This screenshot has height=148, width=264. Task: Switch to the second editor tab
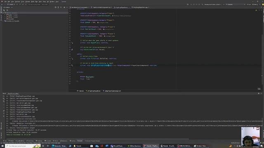(x=102, y=7)
